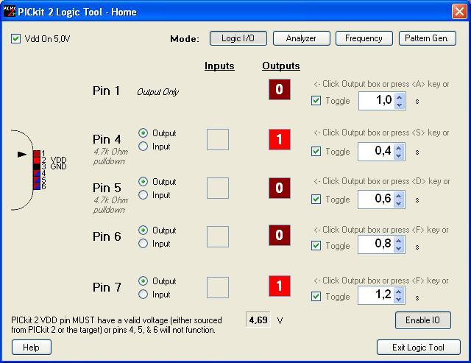The image size is (471, 363).
Task: Exit Logic Tool via button
Action: click(419, 348)
